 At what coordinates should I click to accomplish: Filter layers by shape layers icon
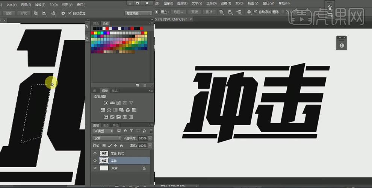138,131
